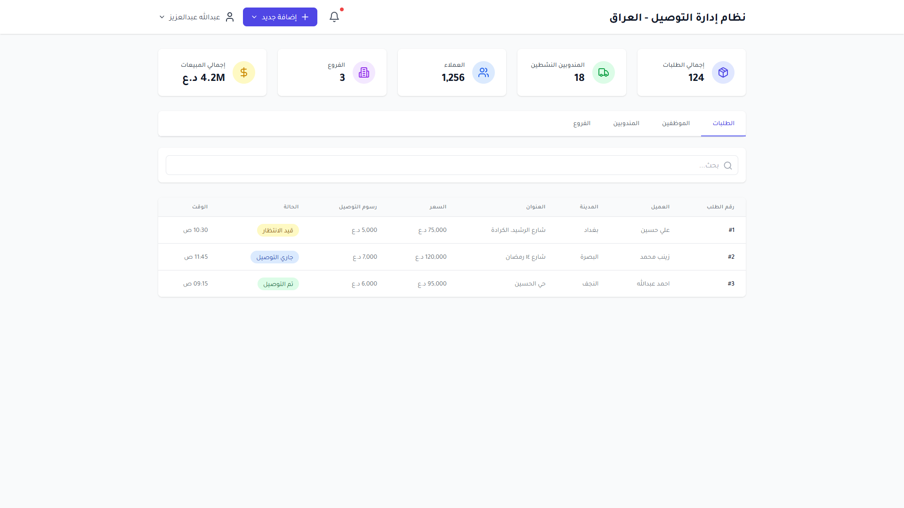Click delivery fee 6,000 د.ع
The width and height of the screenshot is (904, 508).
tap(364, 284)
